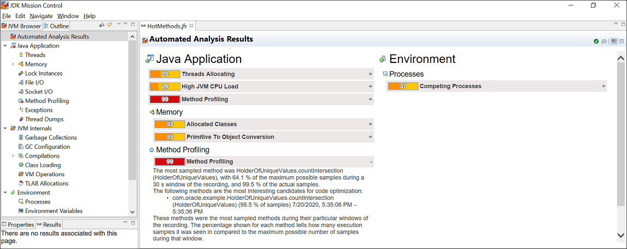627x249 pixels.
Task: Expand the Threads Allocating result row
Action: point(370,74)
